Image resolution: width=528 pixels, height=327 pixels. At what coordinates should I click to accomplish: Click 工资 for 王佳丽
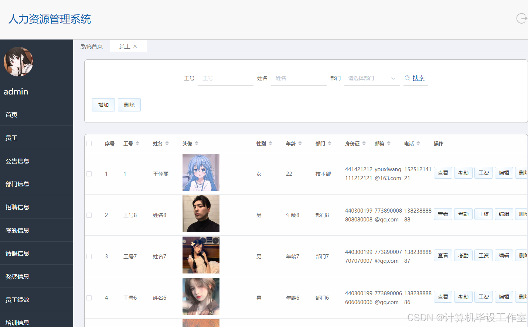tap(484, 173)
